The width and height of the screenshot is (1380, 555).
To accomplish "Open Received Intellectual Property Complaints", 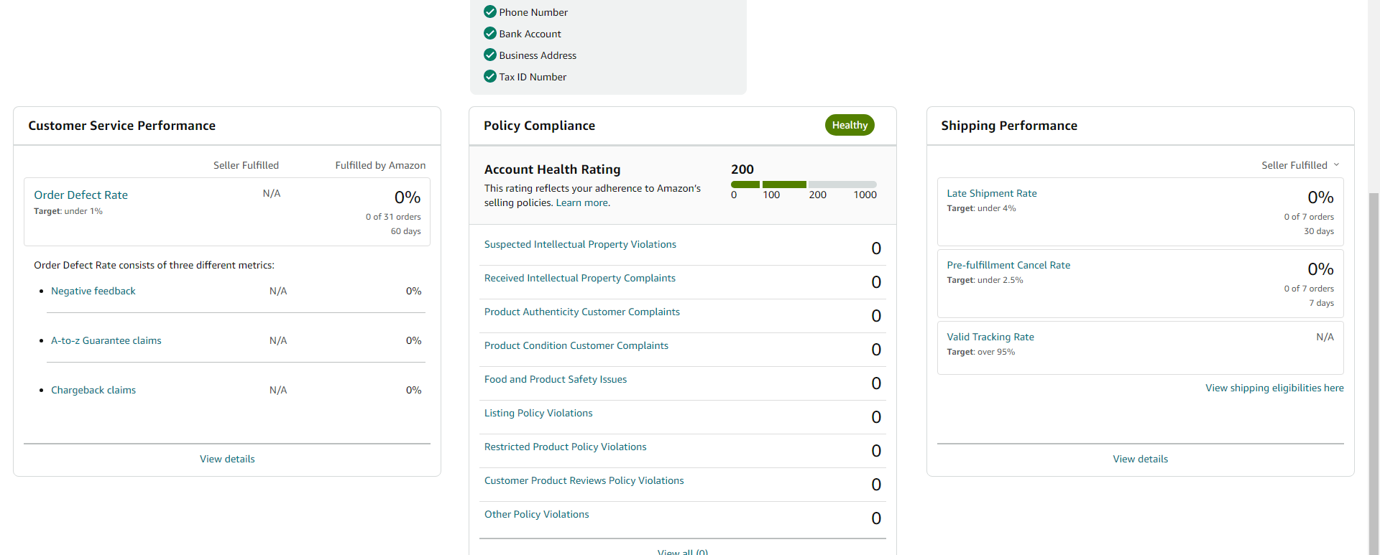I will 580,278.
